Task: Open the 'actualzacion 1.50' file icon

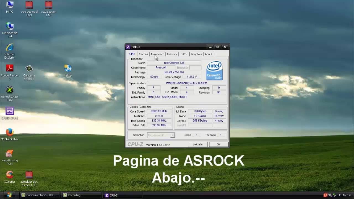Action: point(48,8)
